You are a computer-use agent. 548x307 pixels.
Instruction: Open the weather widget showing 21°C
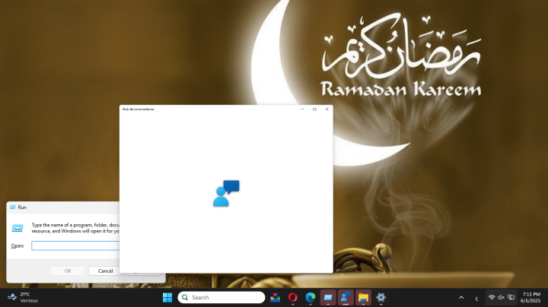pyautogui.click(x=23, y=297)
